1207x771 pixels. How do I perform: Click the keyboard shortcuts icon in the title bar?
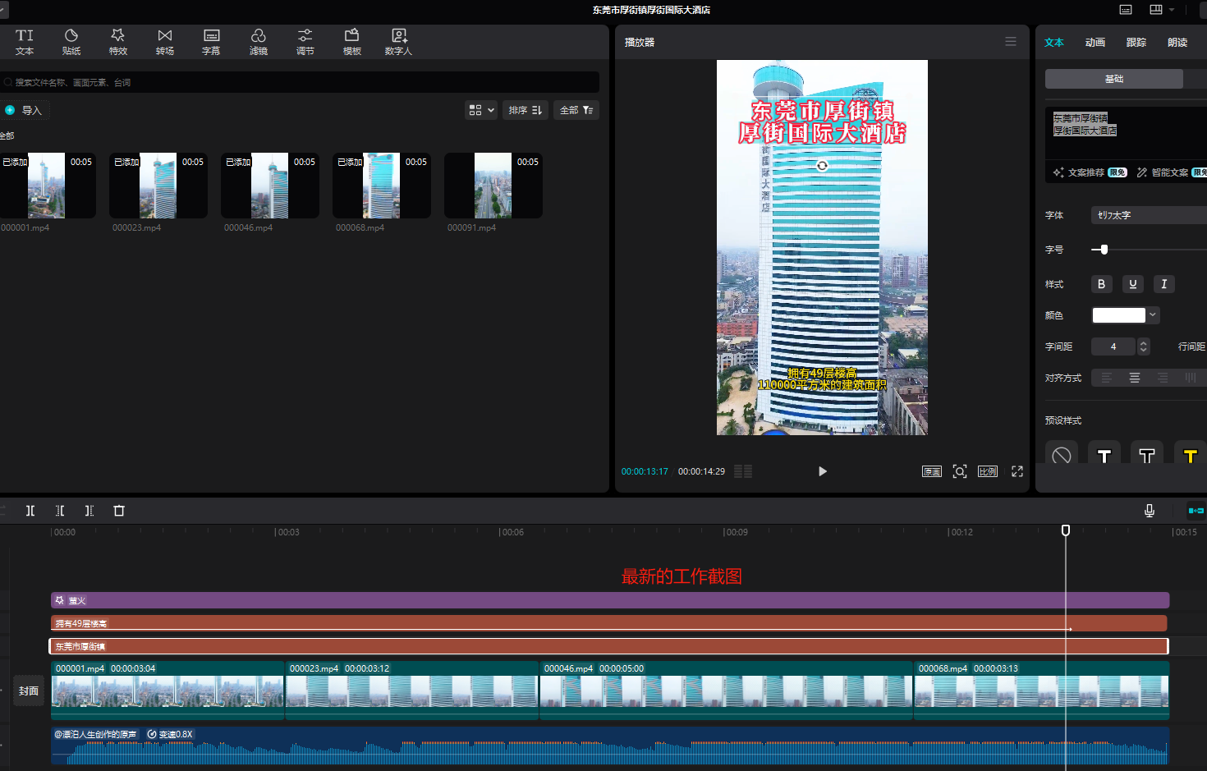click(1126, 10)
